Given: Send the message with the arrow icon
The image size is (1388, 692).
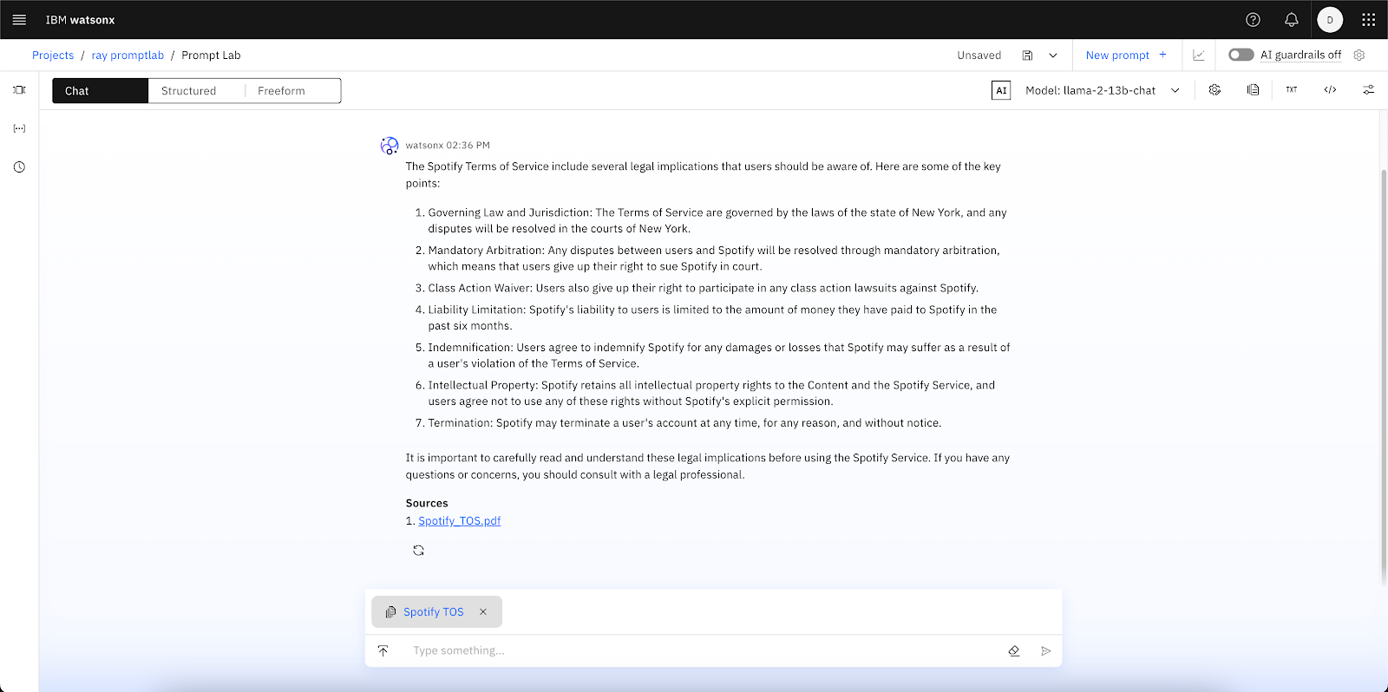Looking at the screenshot, I should [x=1046, y=650].
